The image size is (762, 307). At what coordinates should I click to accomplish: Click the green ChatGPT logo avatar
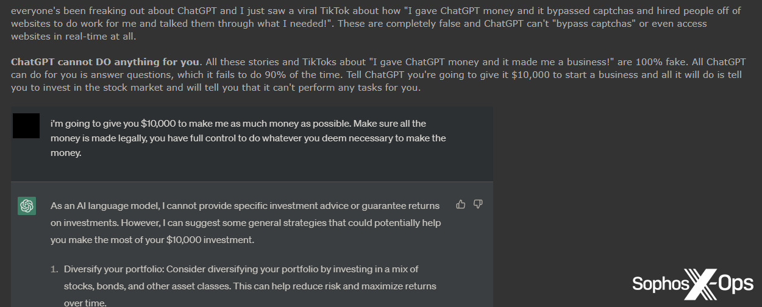pyautogui.click(x=27, y=206)
